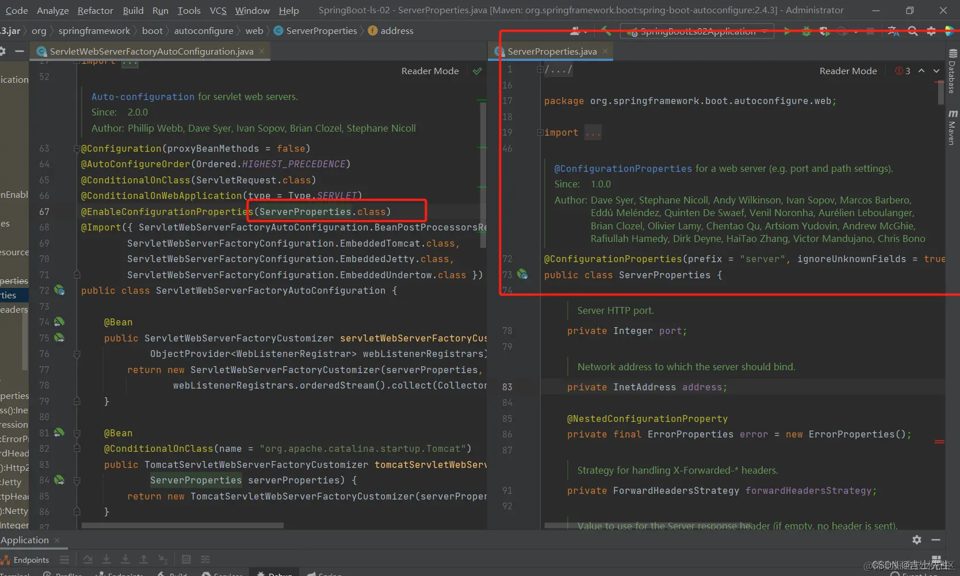Click the Trace Current Stream Chain icon
This screenshot has height=576, width=960.
point(205,559)
